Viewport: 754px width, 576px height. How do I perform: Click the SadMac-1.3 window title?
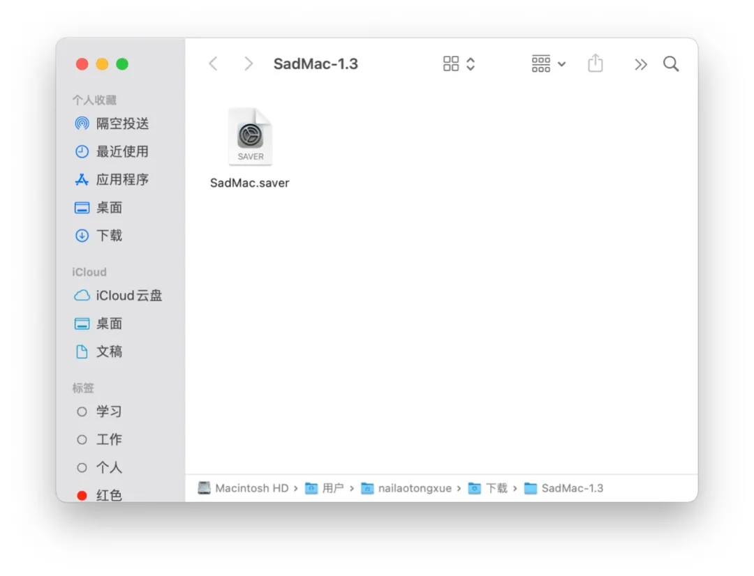tap(316, 64)
